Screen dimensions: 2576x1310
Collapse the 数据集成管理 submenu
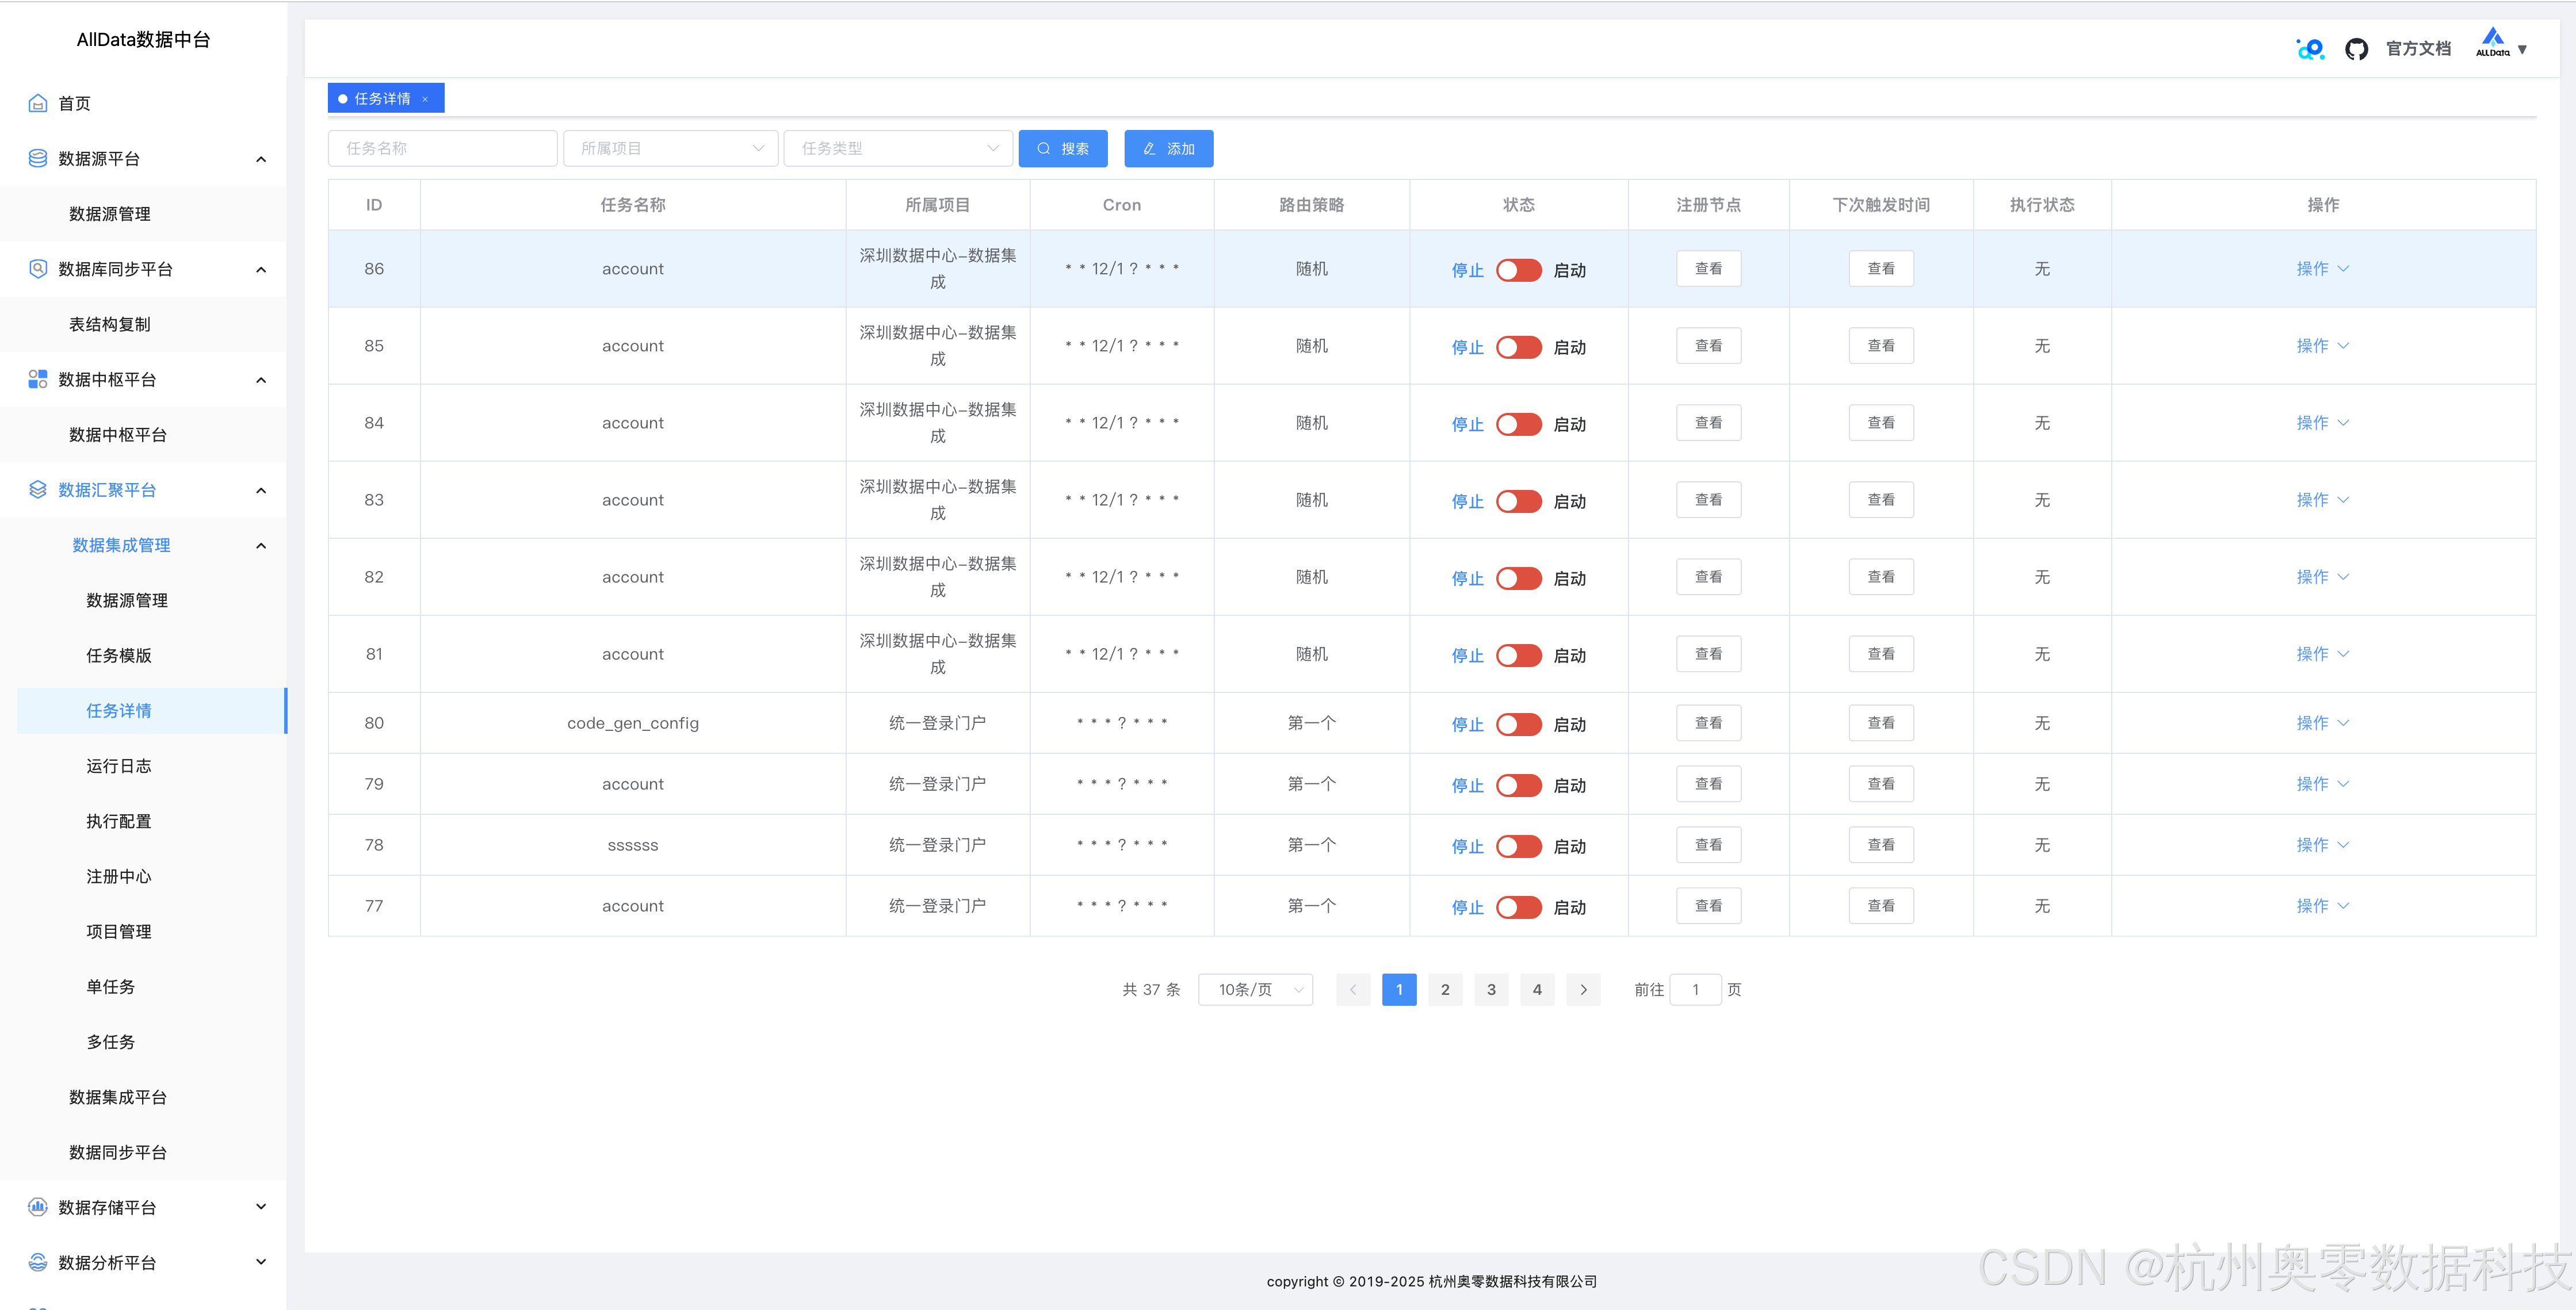pyautogui.click(x=261, y=545)
